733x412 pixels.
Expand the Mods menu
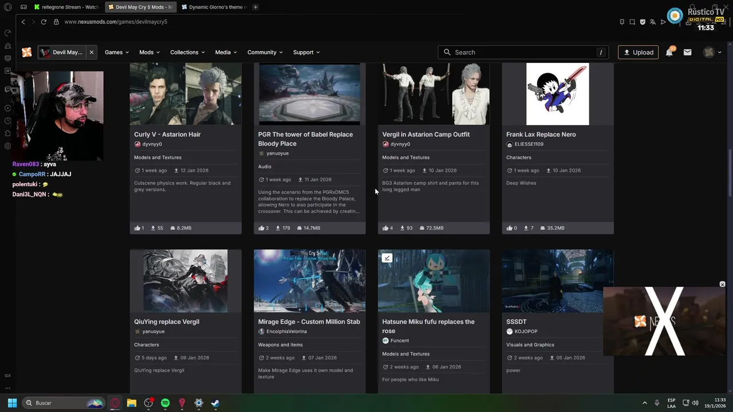click(x=149, y=52)
